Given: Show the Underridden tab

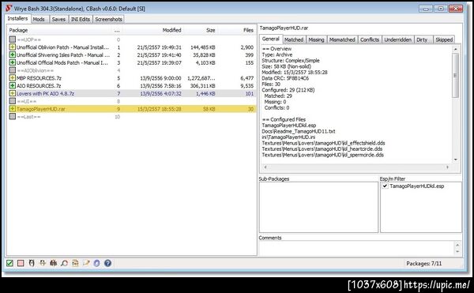Looking at the screenshot, I should [398, 39].
